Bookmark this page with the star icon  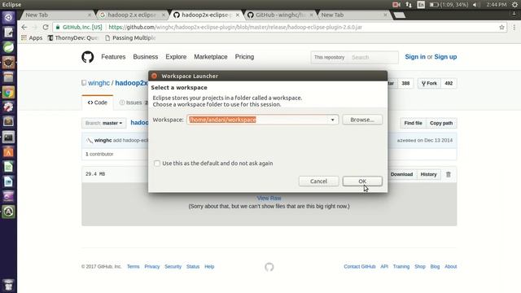click(x=501, y=27)
